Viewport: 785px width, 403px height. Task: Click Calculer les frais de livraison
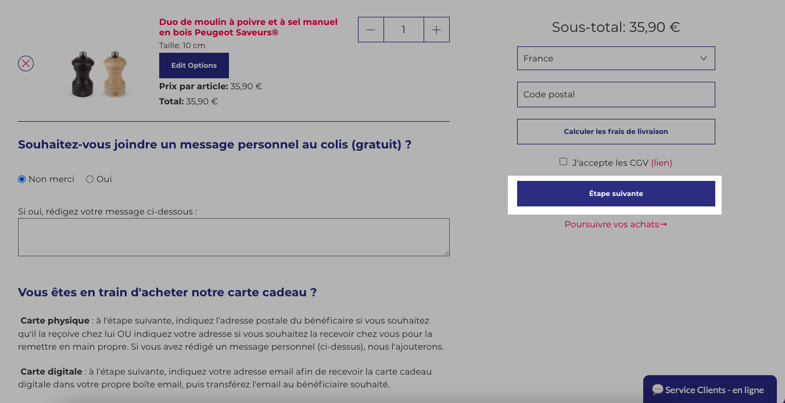coord(616,132)
